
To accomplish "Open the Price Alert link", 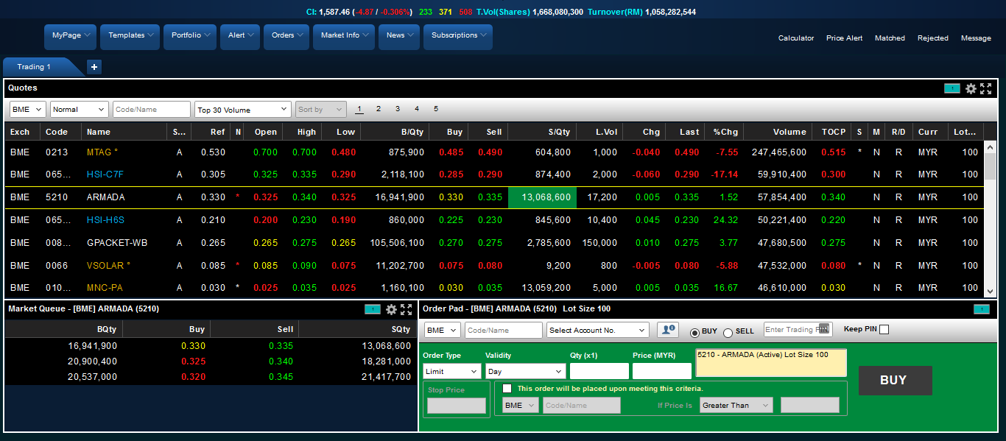I will tap(844, 38).
